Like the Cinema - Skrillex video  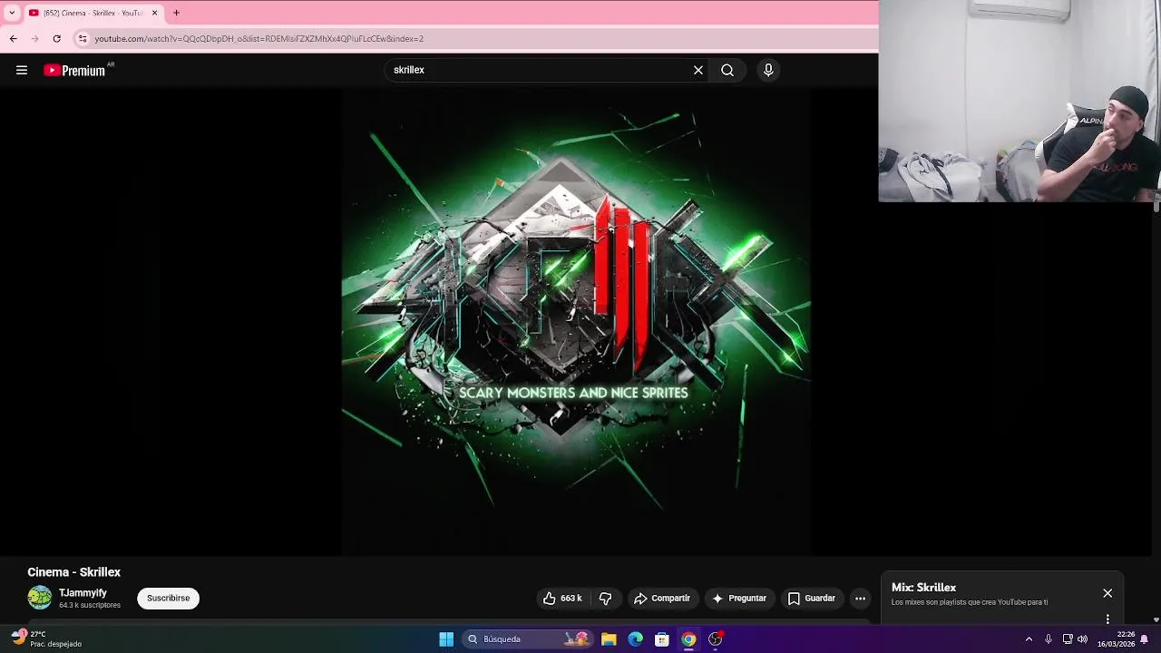tap(562, 599)
